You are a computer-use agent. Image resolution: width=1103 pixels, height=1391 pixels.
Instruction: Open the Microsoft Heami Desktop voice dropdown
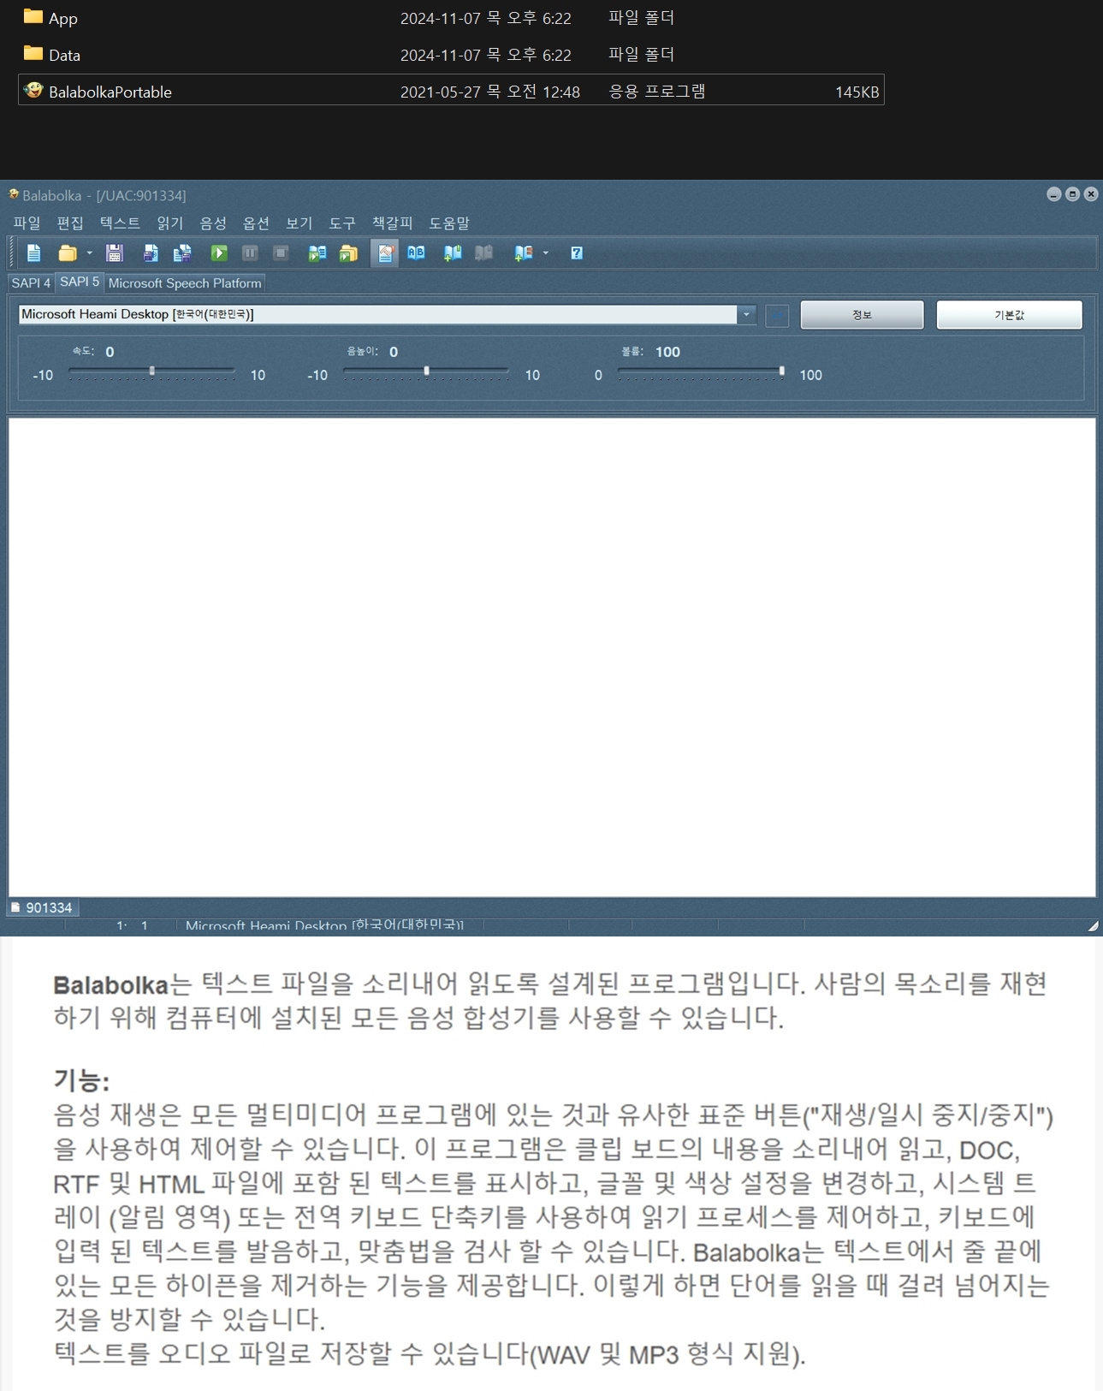point(746,314)
